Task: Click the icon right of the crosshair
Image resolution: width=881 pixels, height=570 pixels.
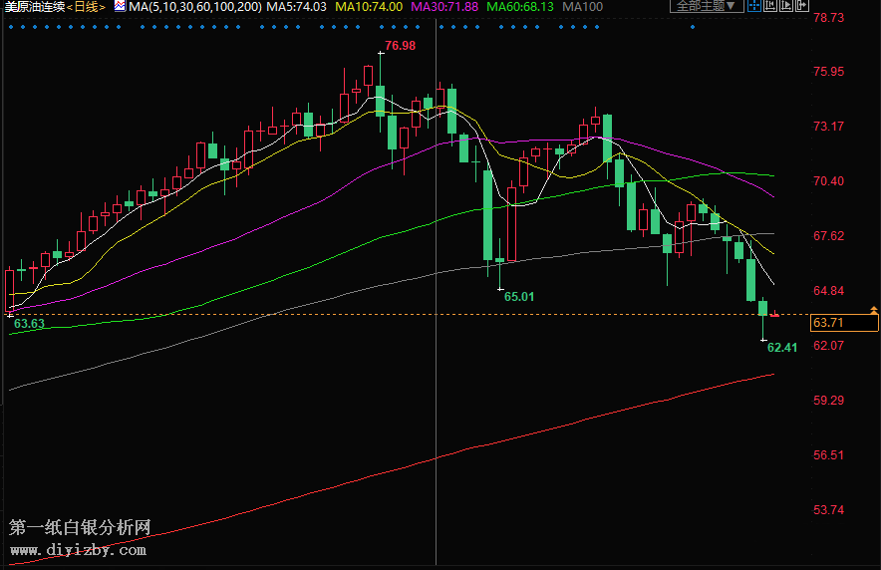Action: click(770, 5)
